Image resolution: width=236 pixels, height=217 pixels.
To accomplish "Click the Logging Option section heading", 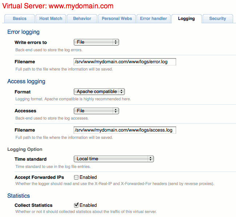I will click(25, 149).
